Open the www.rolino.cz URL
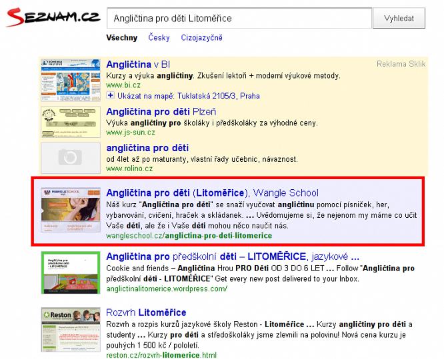This screenshot has width=444, height=359. pos(129,169)
